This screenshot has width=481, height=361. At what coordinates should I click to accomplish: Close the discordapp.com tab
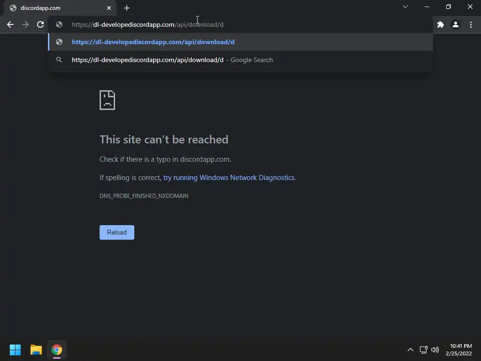(x=109, y=8)
